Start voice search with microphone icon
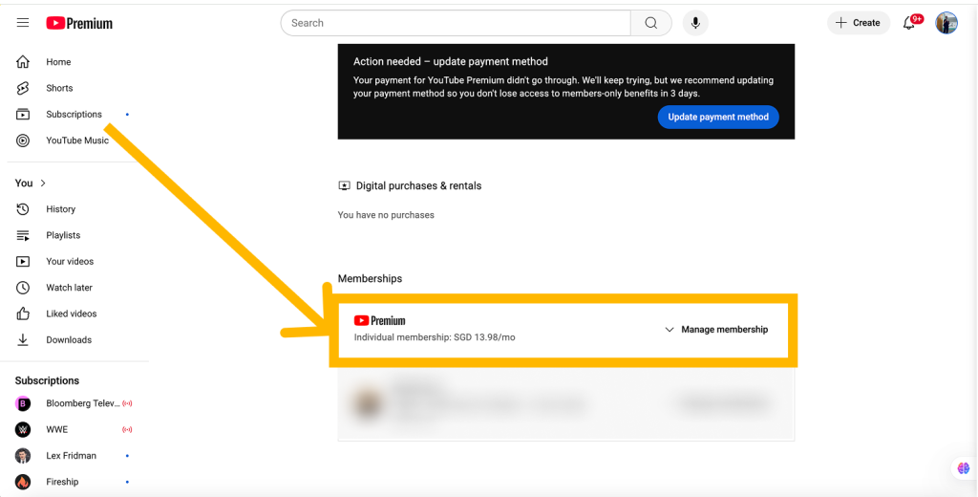The image size is (978, 497). point(695,23)
